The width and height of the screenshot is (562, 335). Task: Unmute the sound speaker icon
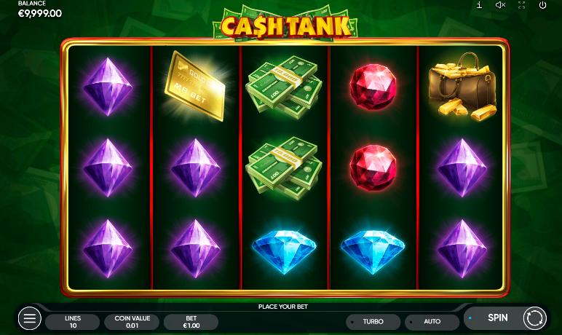point(500,5)
